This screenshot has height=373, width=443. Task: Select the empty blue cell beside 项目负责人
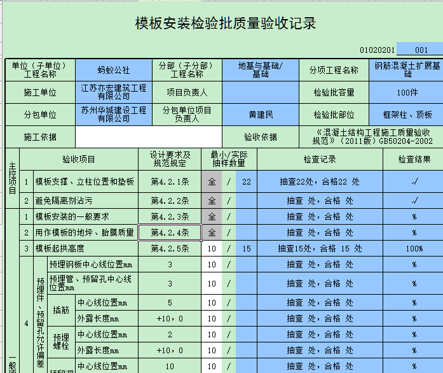(261, 92)
